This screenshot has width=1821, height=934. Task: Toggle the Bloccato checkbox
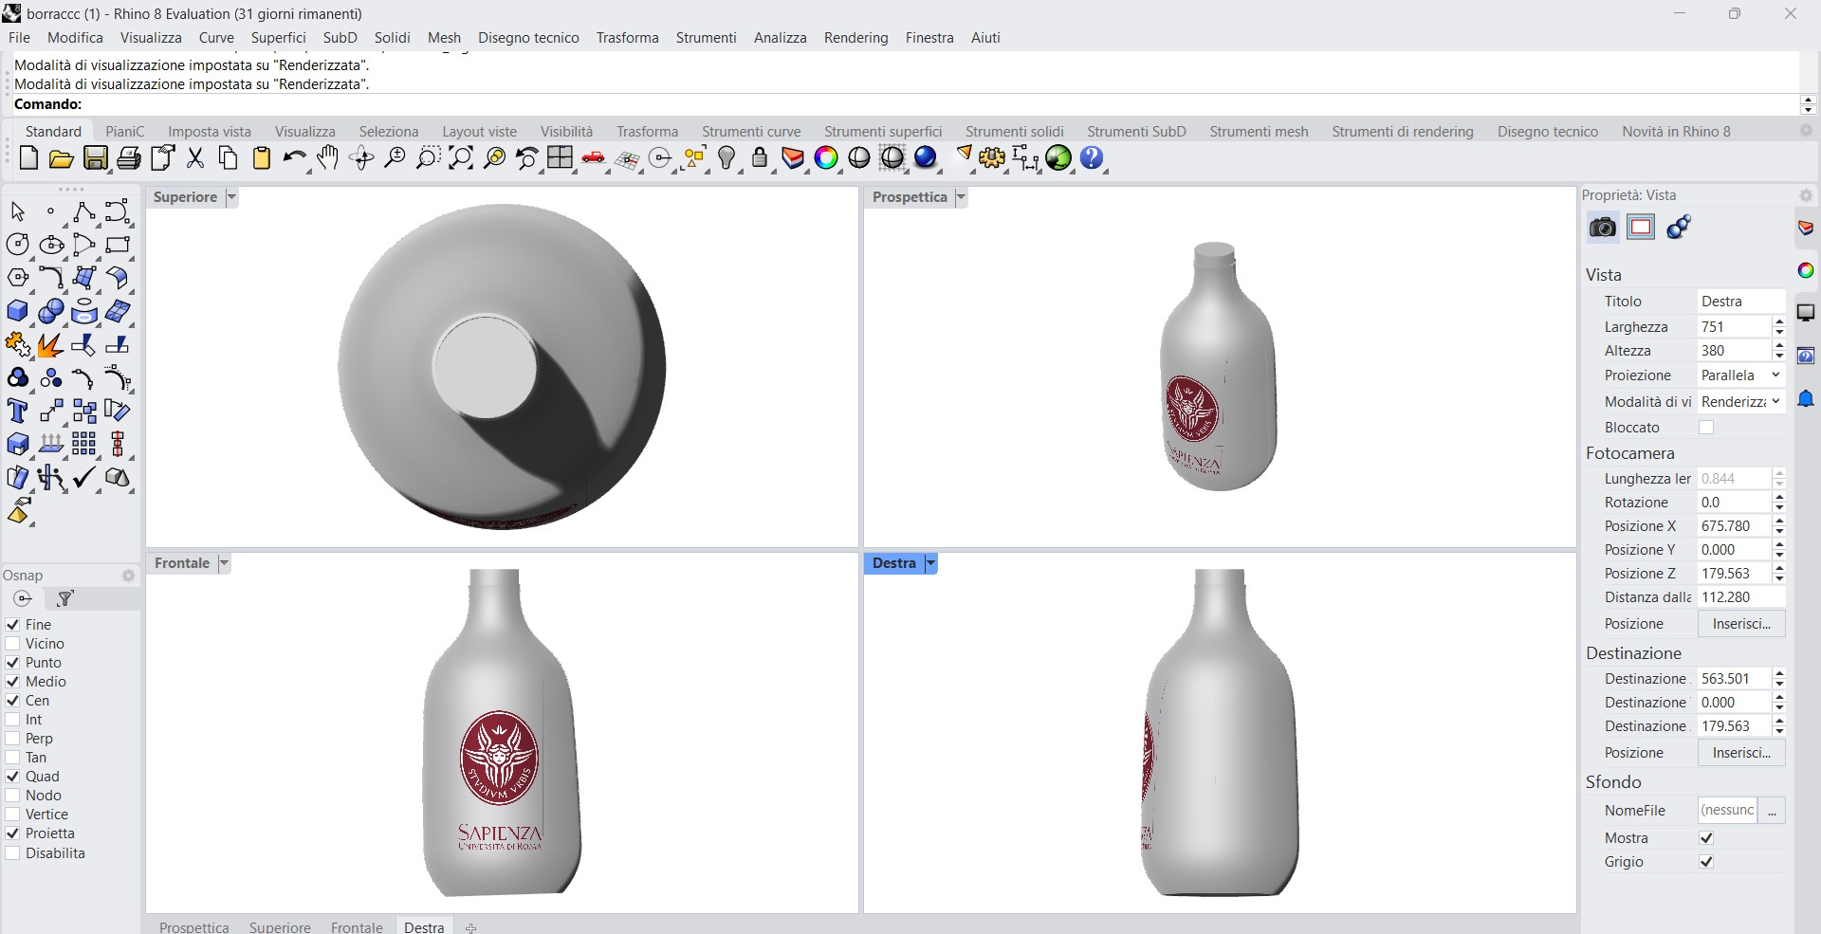point(1706,428)
